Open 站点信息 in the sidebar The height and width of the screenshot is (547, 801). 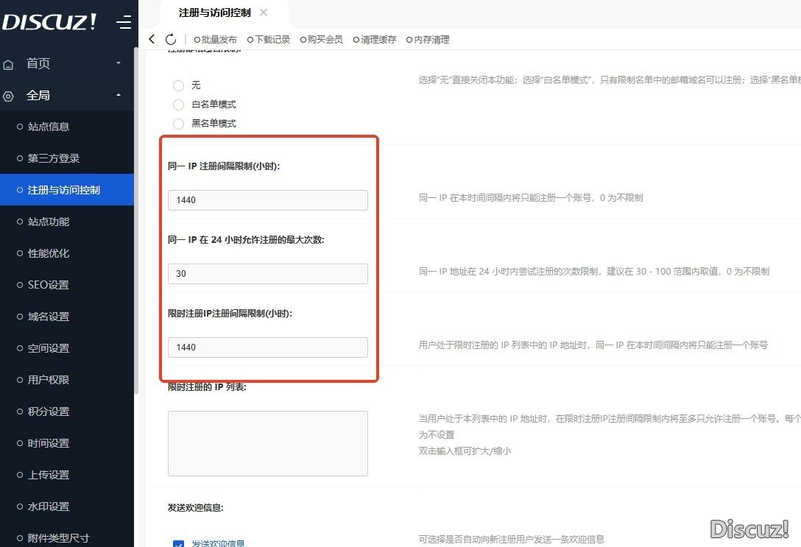49,127
